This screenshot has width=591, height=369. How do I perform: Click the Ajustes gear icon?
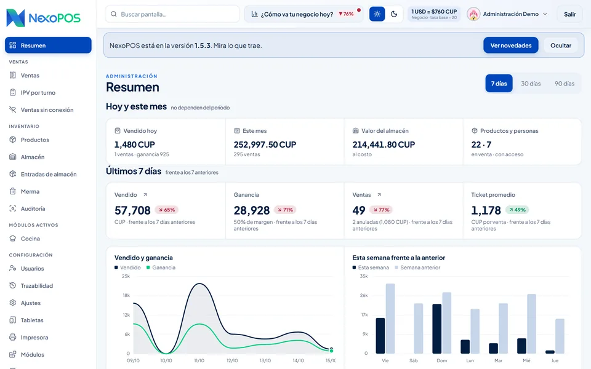(13, 303)
